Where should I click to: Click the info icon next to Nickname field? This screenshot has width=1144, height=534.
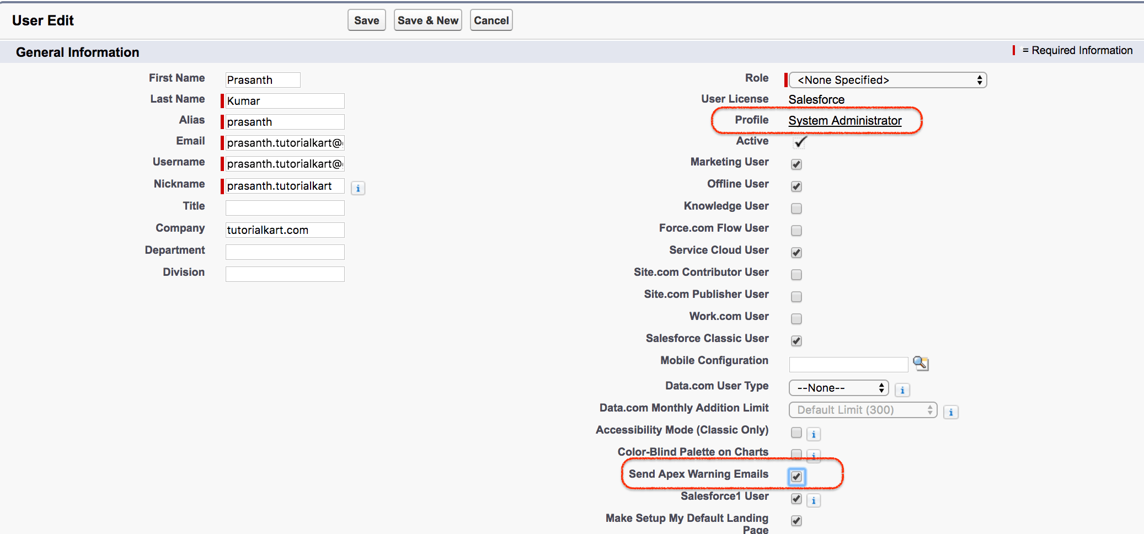[x=358, y=188]
